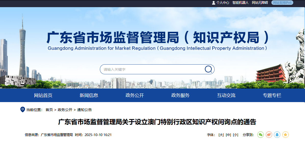Viewport: 305px width, 147px height.
Task: Open the 智能机器人 link
Action: click(x=240, y=3)
